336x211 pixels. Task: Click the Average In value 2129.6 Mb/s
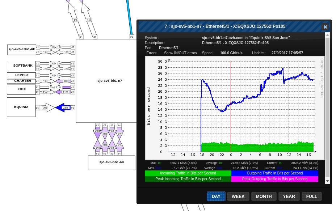click(244, 163)
